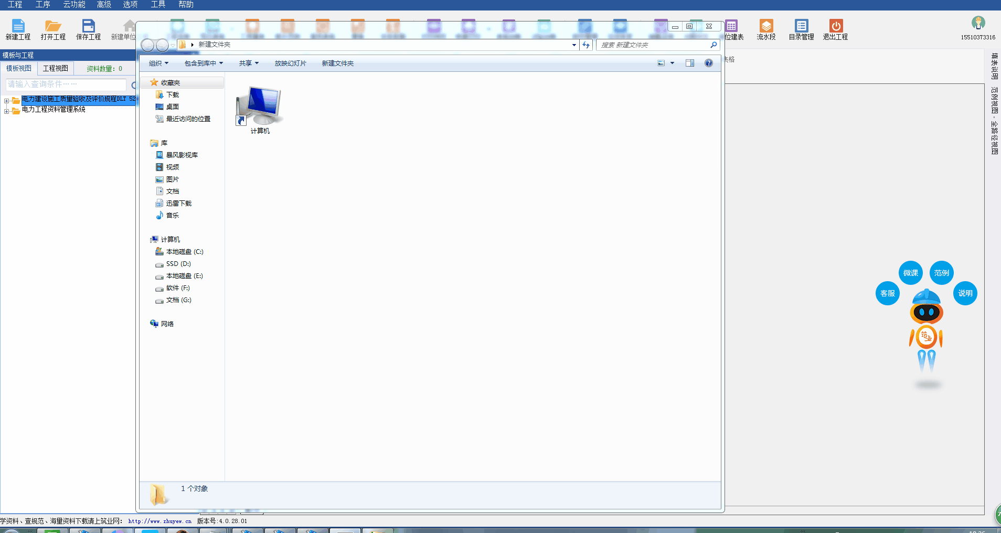Click the 新建文件夹 button in explorer toolbar
The height and width of the screenshot is (533, 1001).
pyautogui.click(x=337, y=63)
